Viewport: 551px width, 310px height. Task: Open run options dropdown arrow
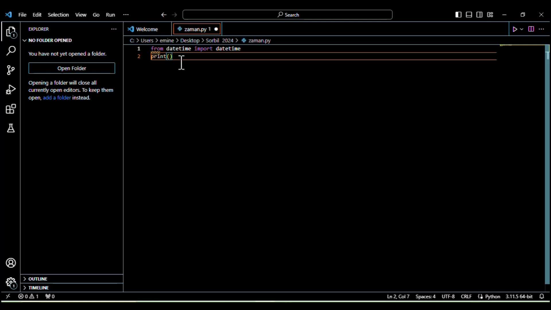522,29
